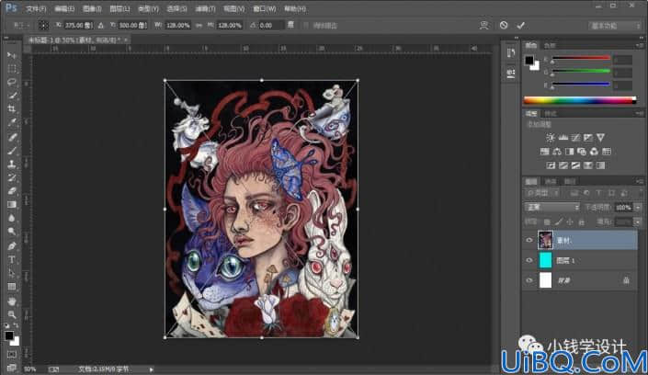This screenshot has height=375, width=648.
Task: Select the Move tool
Action: click(x=12, y=55)
